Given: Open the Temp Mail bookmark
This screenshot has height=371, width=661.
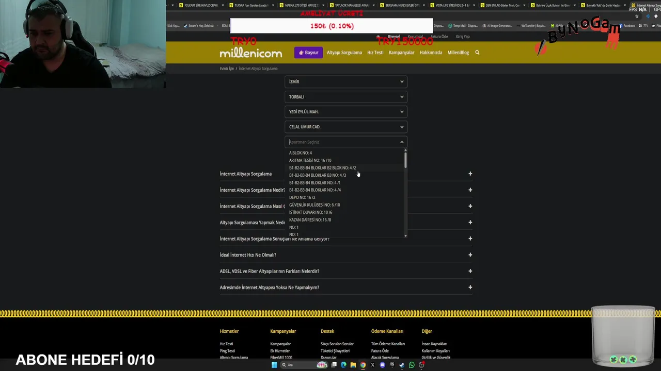Looking at the screenshot, I should 463,26.
